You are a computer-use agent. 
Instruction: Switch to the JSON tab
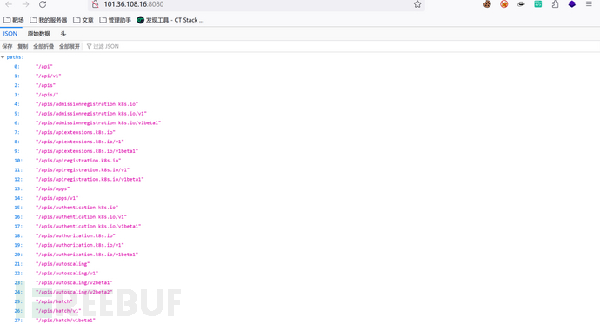(10, 34)
